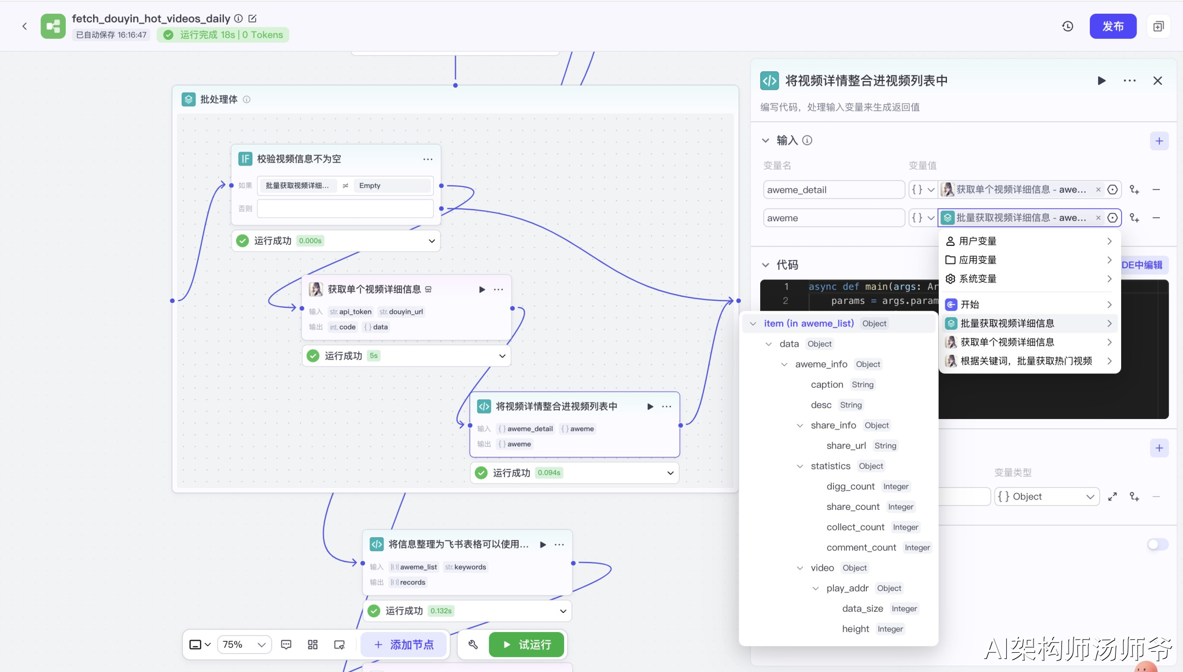Collapse the statistics tree node
The height and width of the screenshot is (672, 1183).
tap(800, 466)
